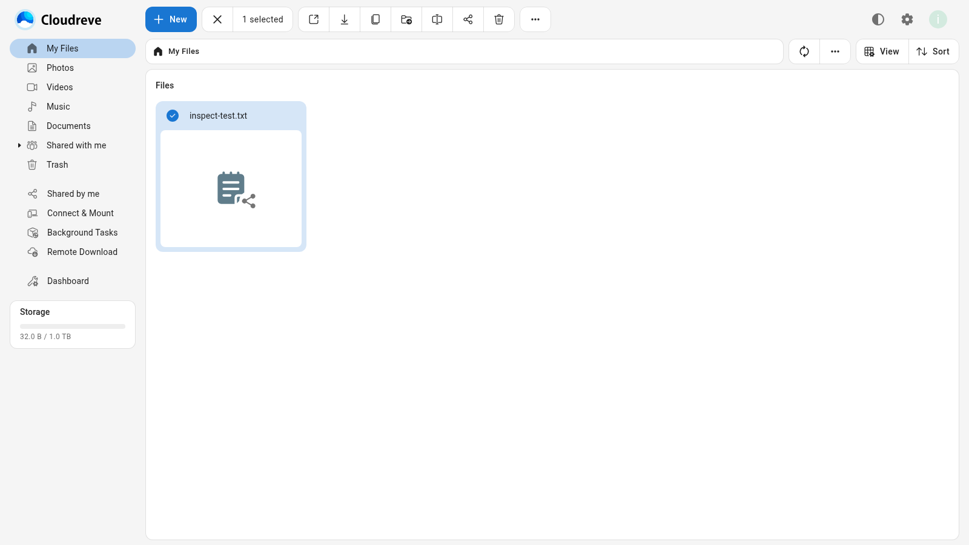Open Documents in sidebar

click(x=73, y=126)
